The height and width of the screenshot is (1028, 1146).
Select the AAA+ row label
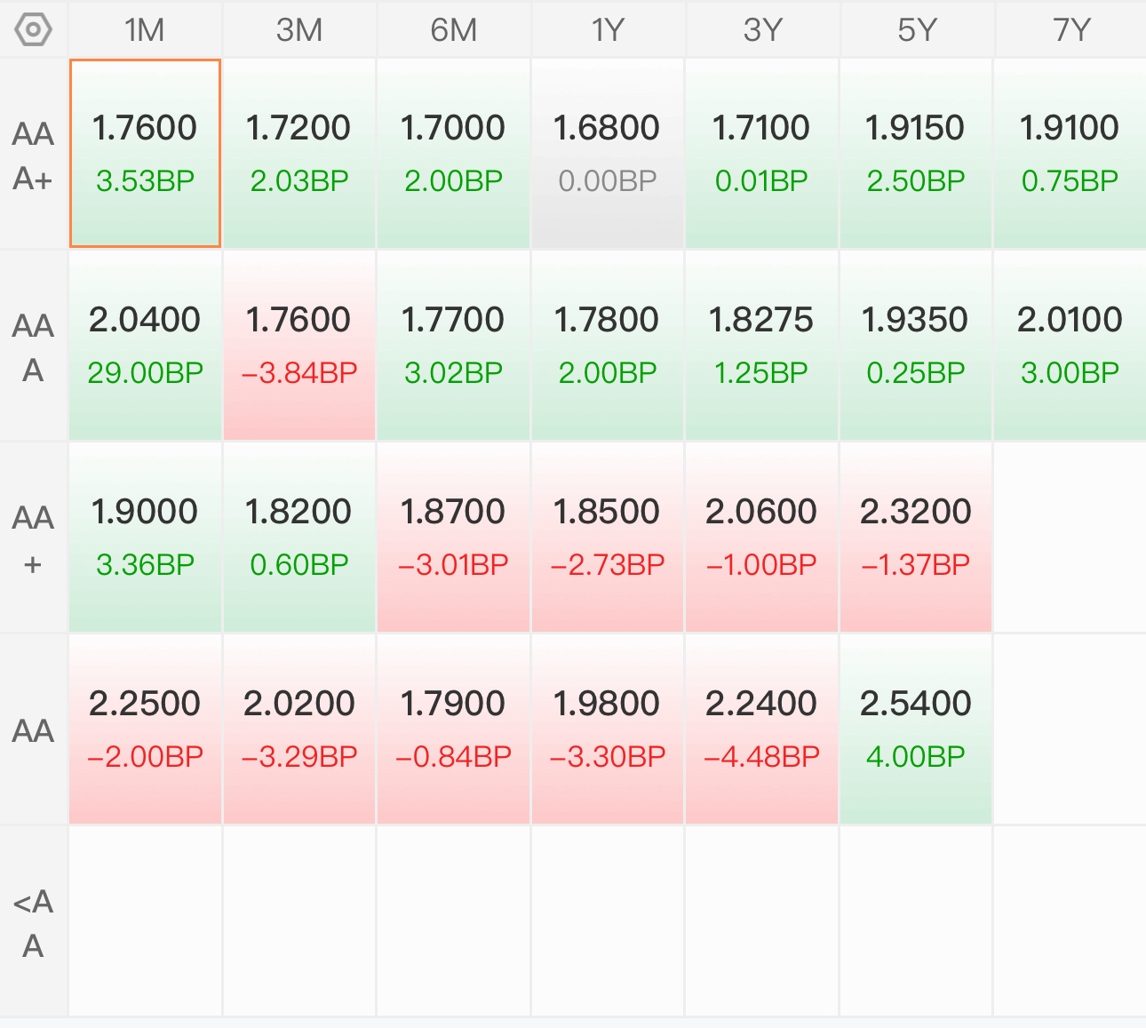[34, 155]
